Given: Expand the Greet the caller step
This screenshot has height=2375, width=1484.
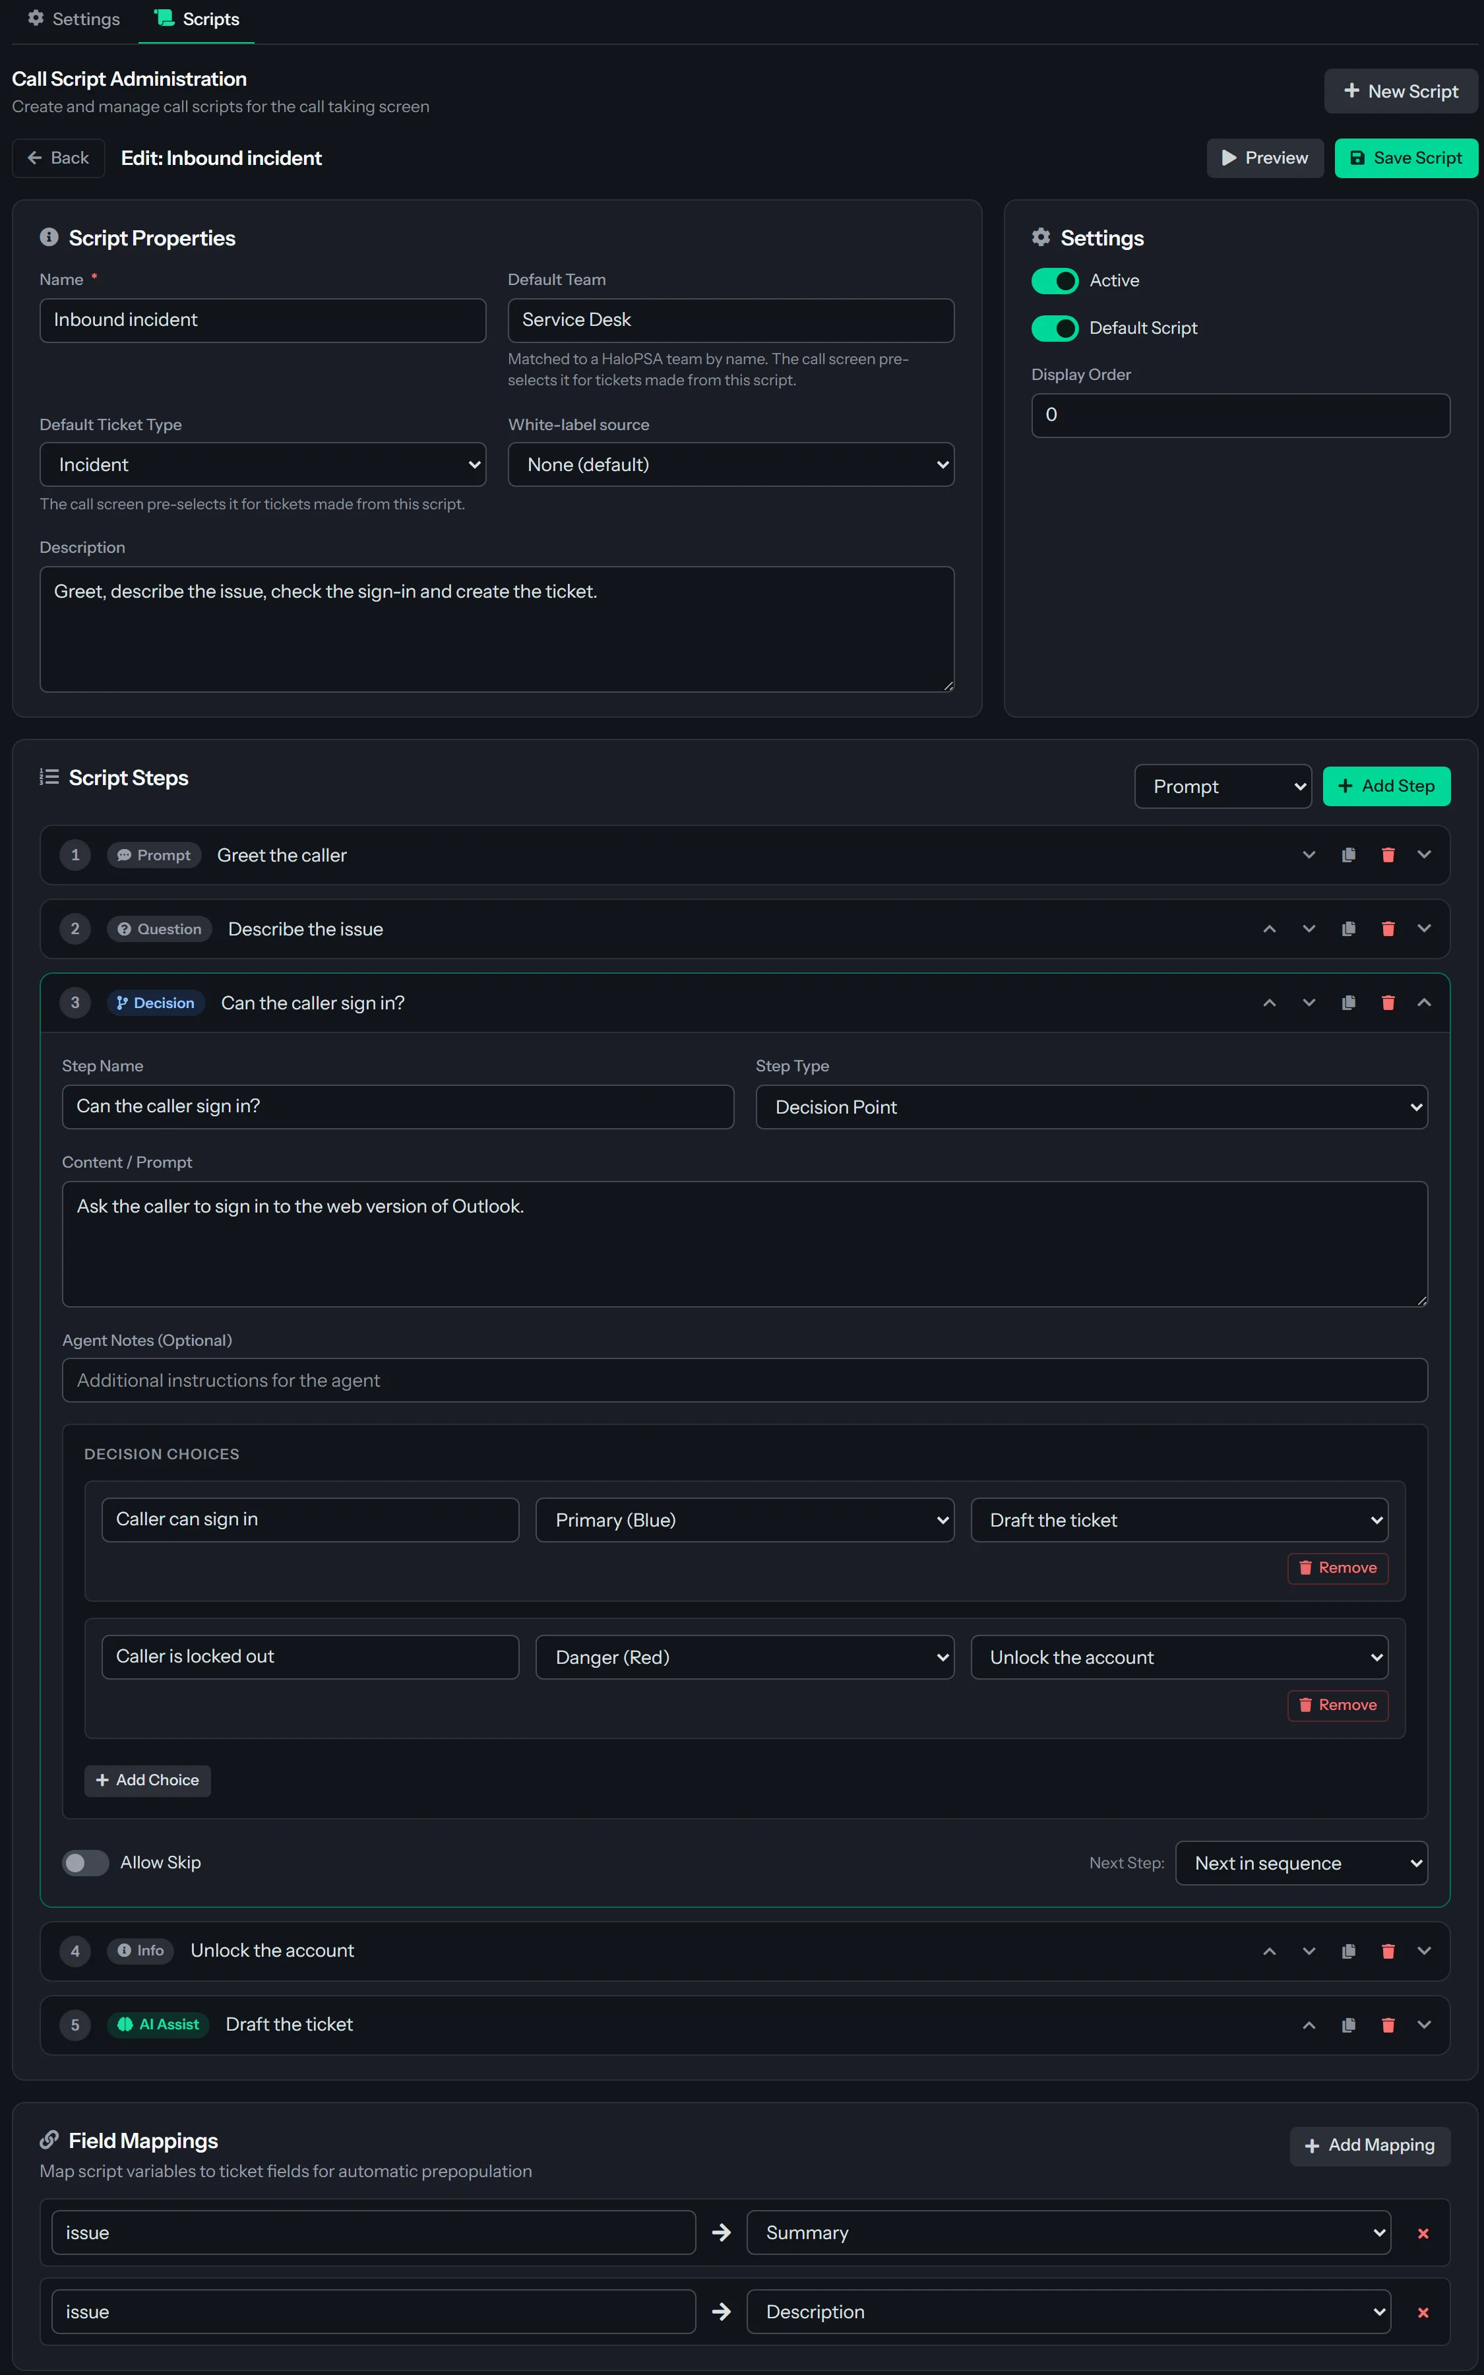Looking at the screenshot, I should [1424, 855].
